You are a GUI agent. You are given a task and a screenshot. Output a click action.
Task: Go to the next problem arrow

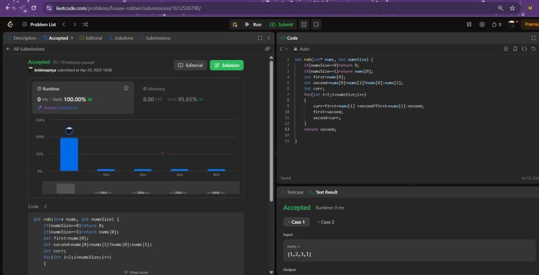coord(75,24)
